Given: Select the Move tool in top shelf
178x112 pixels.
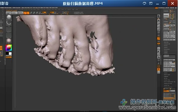Looking at the screenshot, I should coord(31,13).
